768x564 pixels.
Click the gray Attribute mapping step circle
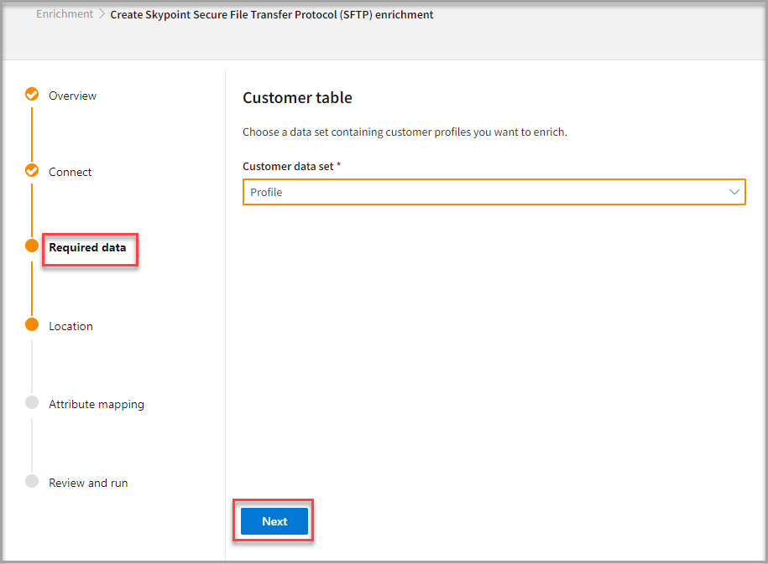click(32, 402)
